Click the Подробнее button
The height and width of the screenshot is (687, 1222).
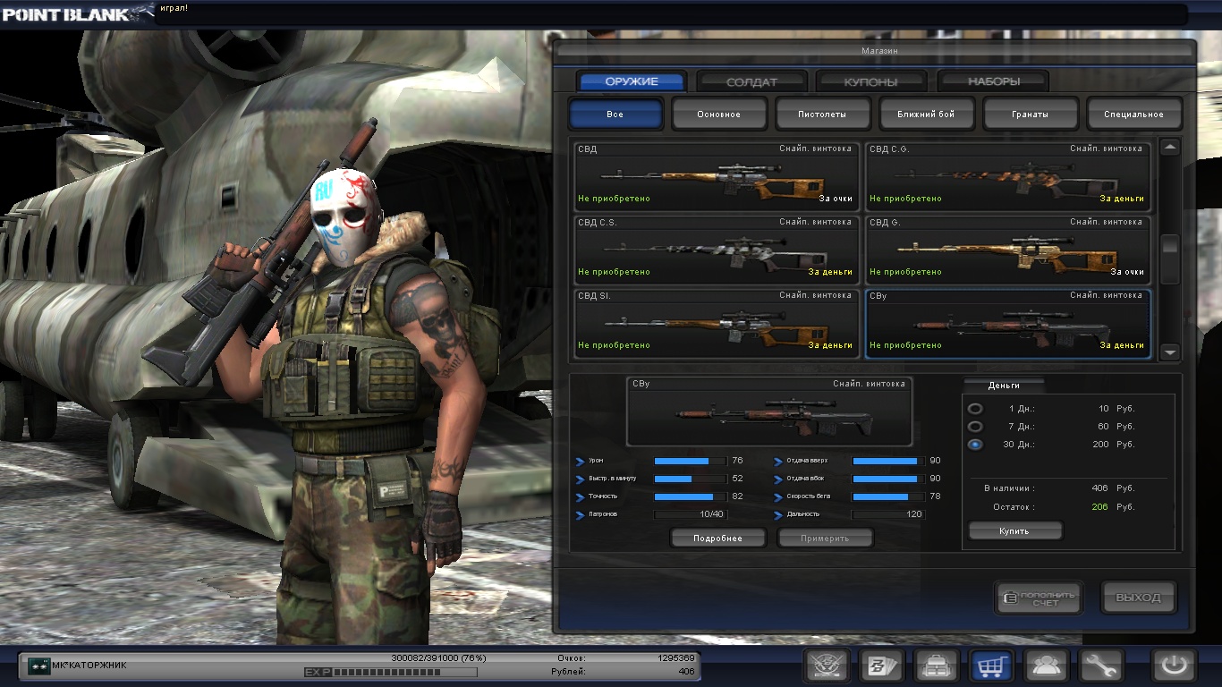tap(718, 539)
